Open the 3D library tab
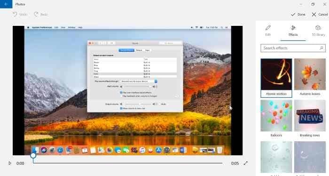The height and width of the screenshot is (176, 329). coord(318,31)
